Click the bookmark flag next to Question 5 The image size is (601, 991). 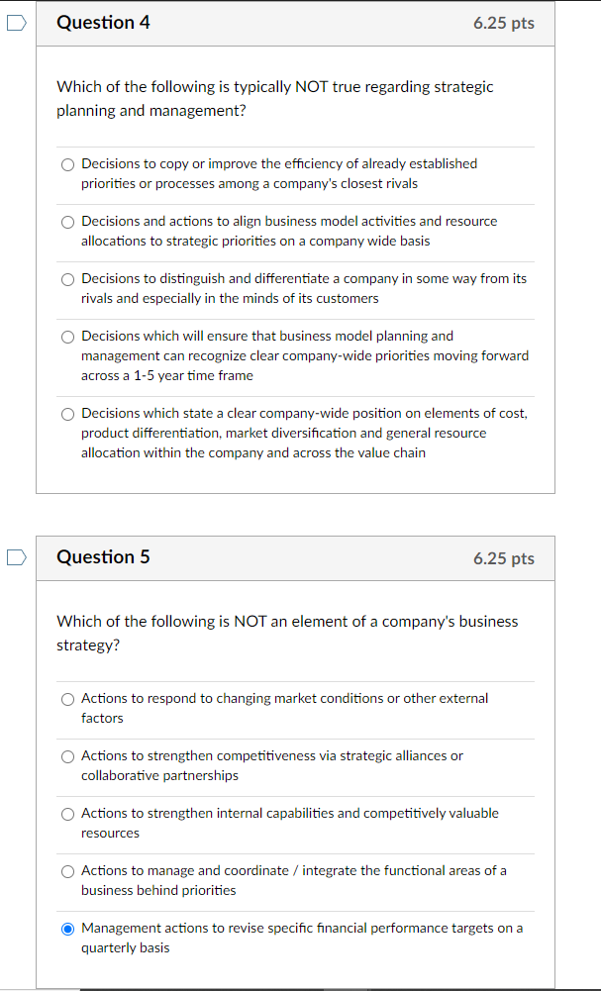click(14, 557)
